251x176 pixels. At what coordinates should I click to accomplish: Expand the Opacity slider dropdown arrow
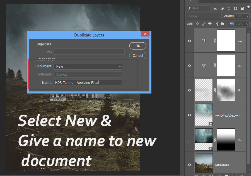point(247,16)
